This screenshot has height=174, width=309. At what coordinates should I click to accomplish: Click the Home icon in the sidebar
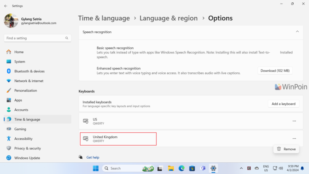9,52
